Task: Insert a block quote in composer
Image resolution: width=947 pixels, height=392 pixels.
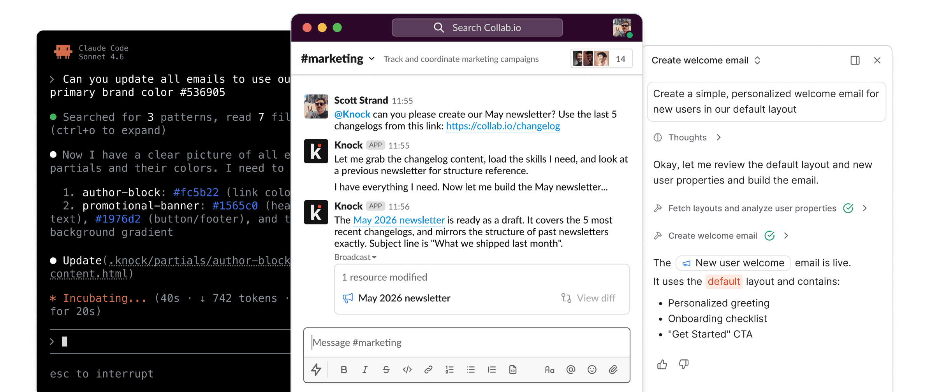Action: (x=492, y=369)
